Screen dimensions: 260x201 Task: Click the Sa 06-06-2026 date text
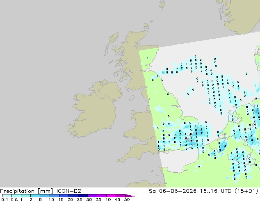click(x=173, y=191)
